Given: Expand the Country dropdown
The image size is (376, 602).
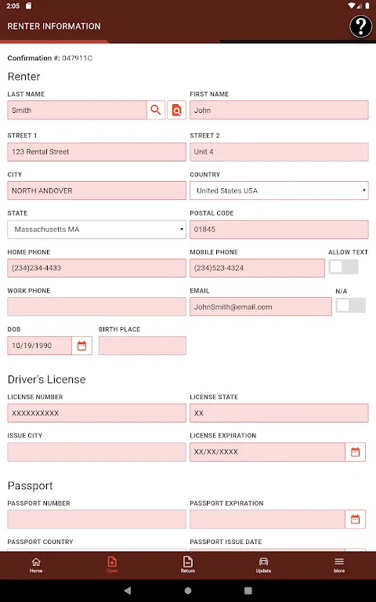Looking at the screenshot, I should point(279,190).
